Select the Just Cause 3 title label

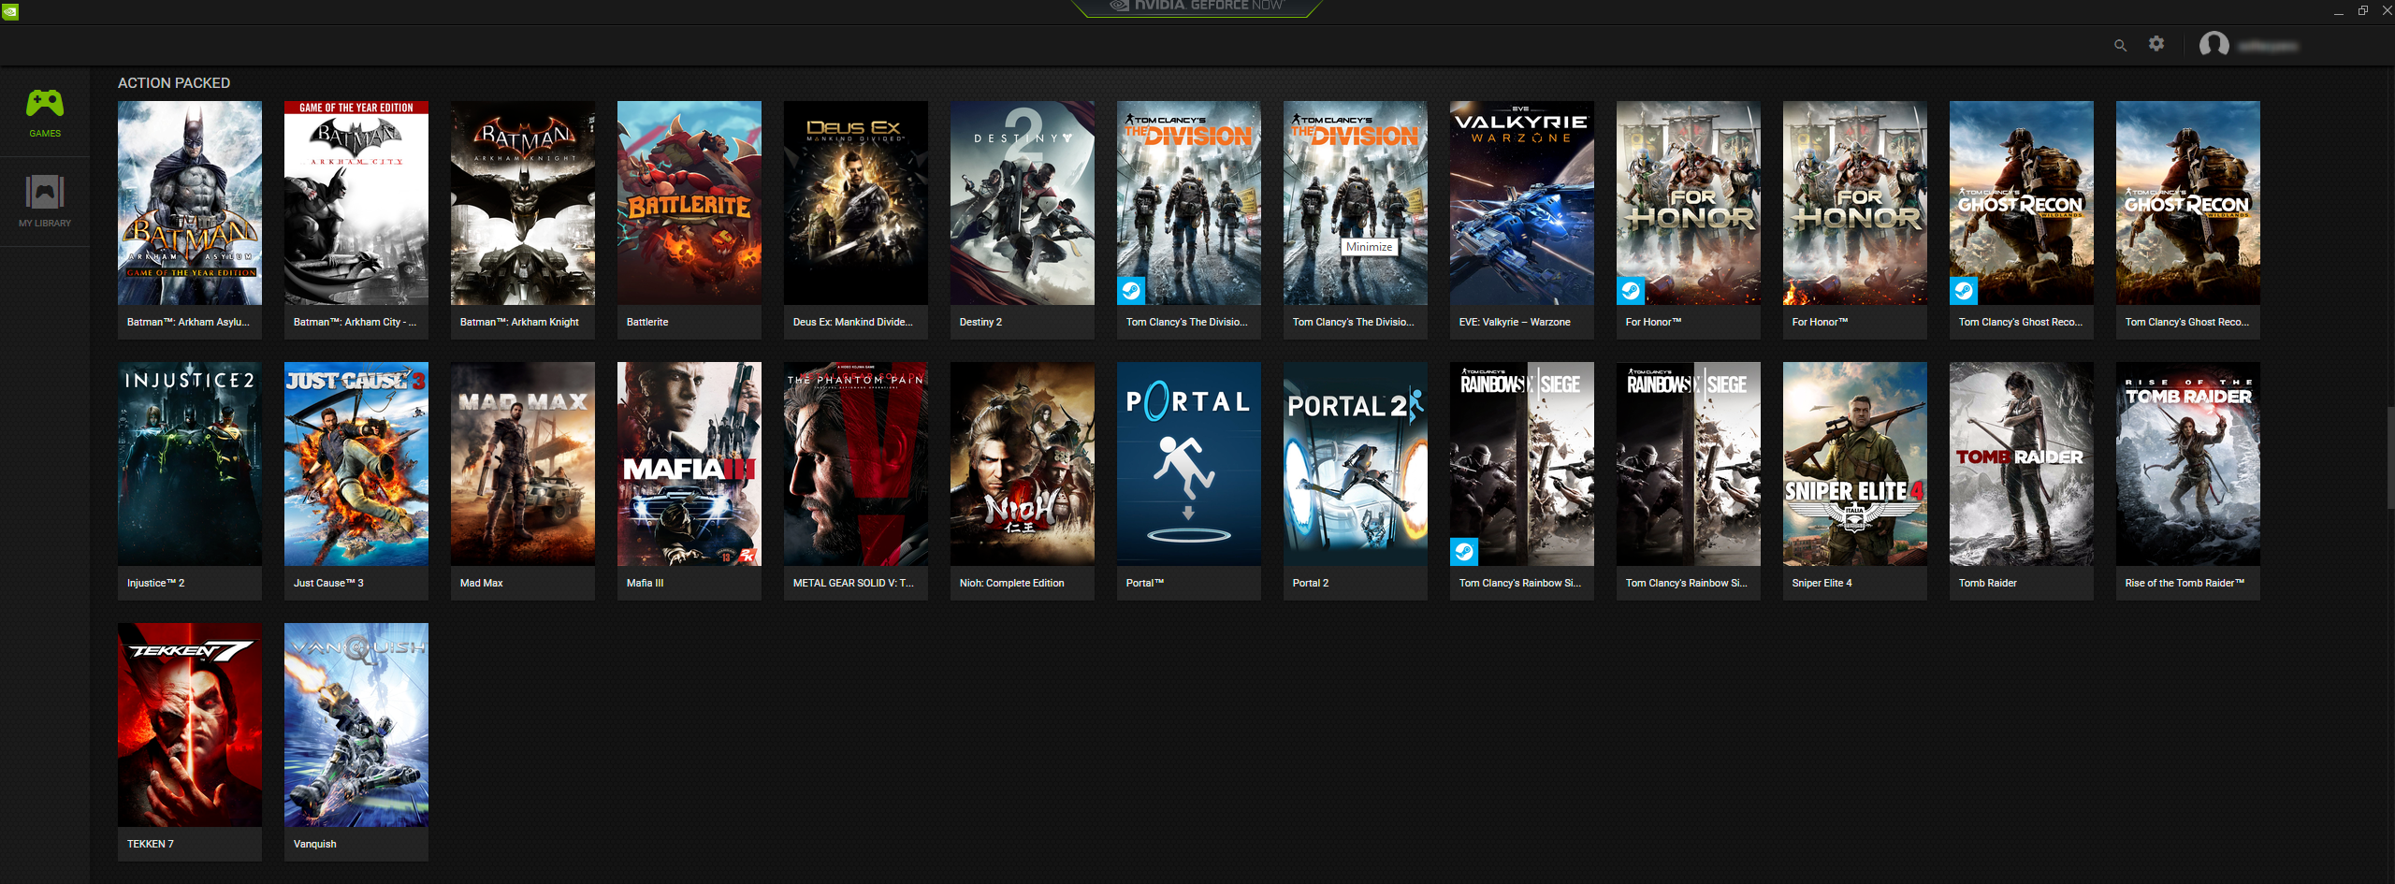coord(328,583)
